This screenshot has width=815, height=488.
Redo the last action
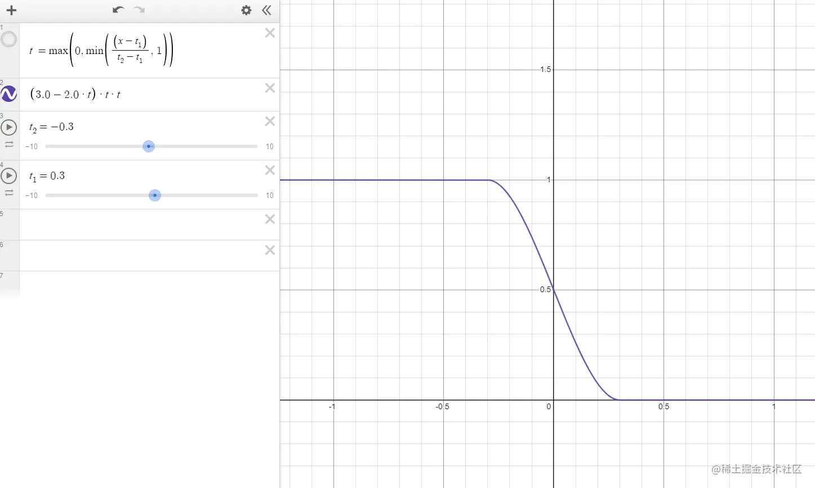pyautogui.click(x=139, y=10)
